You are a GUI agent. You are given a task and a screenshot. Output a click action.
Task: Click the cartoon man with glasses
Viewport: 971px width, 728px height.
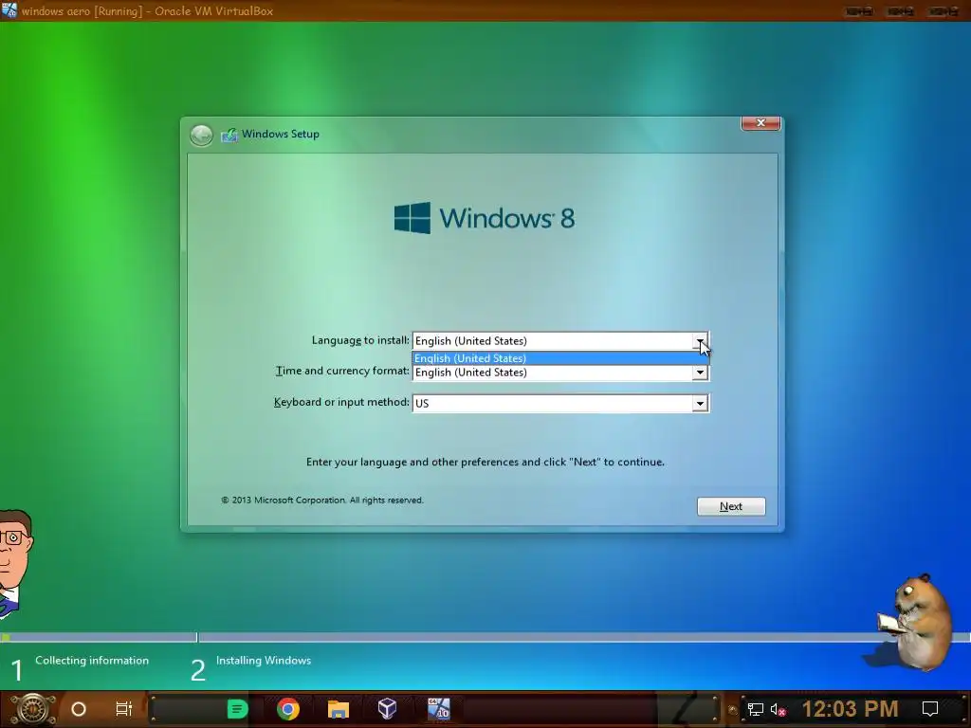click(15, 563)
